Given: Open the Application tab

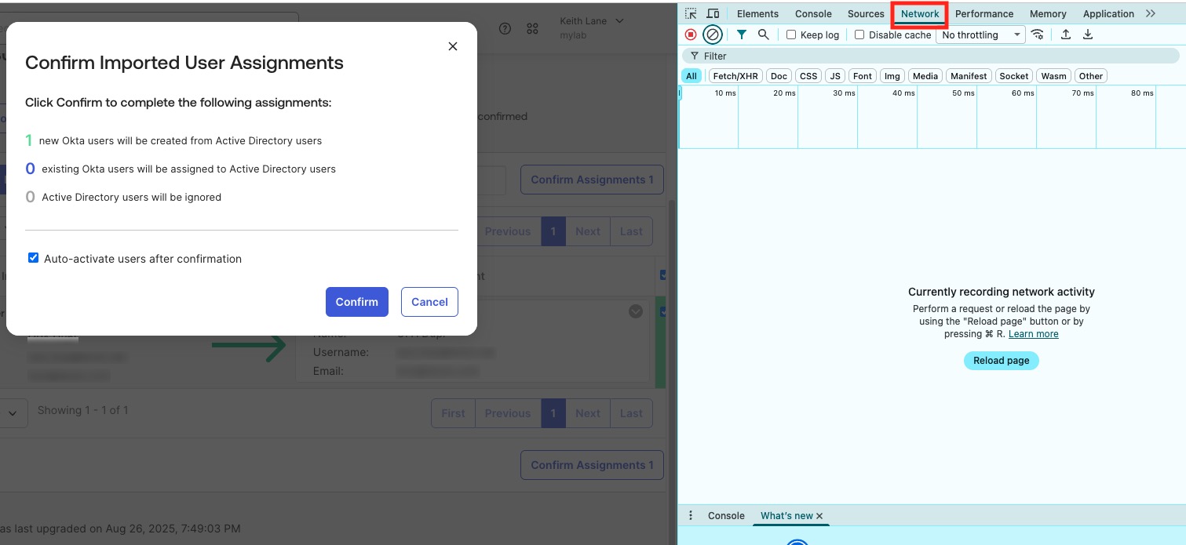Looking at the screenshot, I should [x=1108, y=13].
